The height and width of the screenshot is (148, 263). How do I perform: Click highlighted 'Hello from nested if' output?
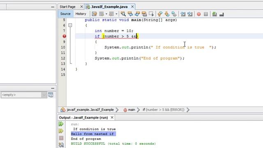click(93, 134)
